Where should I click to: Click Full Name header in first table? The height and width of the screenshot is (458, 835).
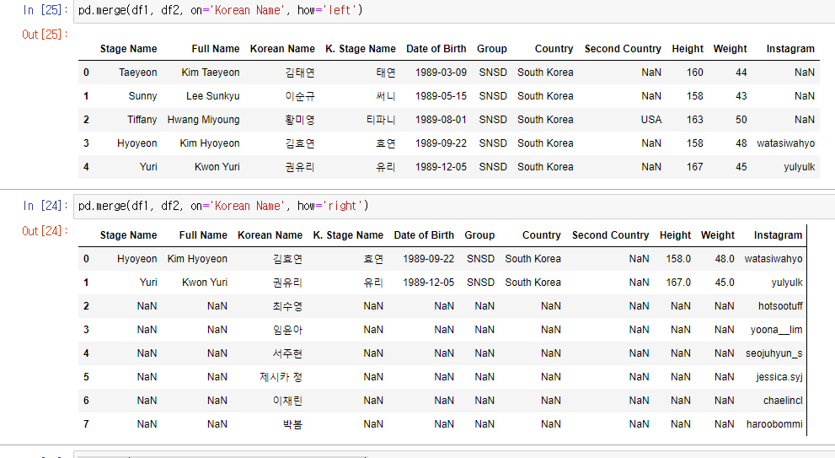tap(216, 49)
